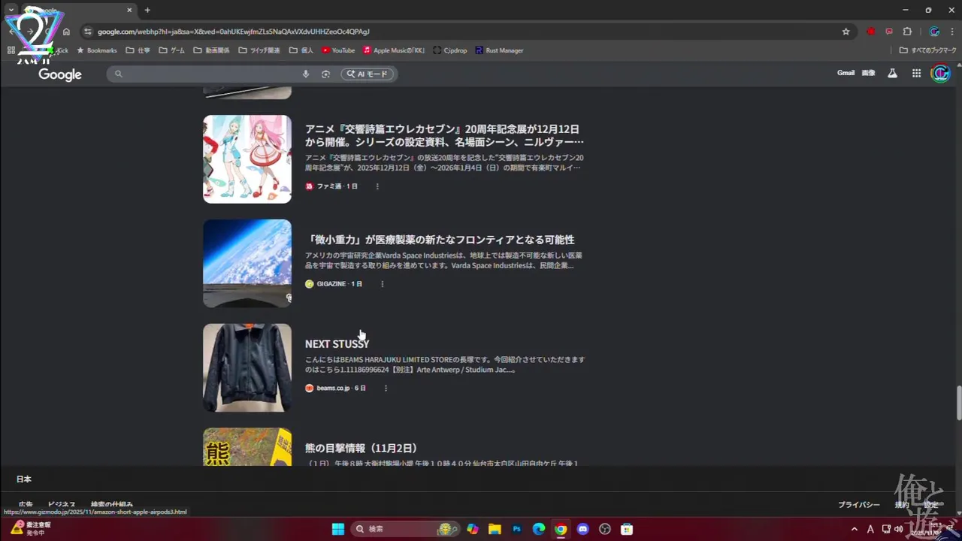The height and width of the screenshot is (541, 962).
Task: Open Microsoft Store from taskbar
Action: coord(627,529)
